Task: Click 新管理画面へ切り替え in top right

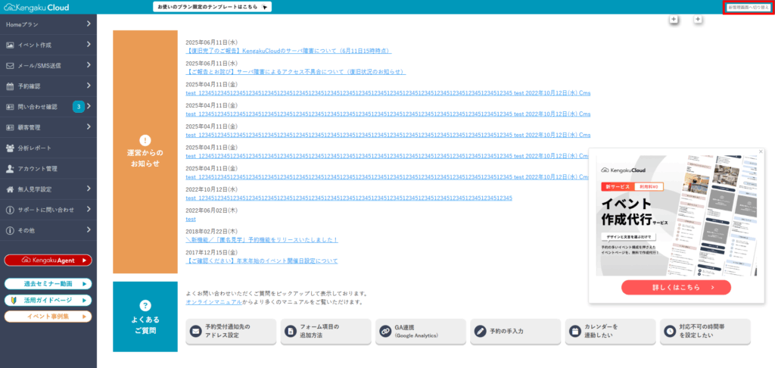Action: click(748, 7)
